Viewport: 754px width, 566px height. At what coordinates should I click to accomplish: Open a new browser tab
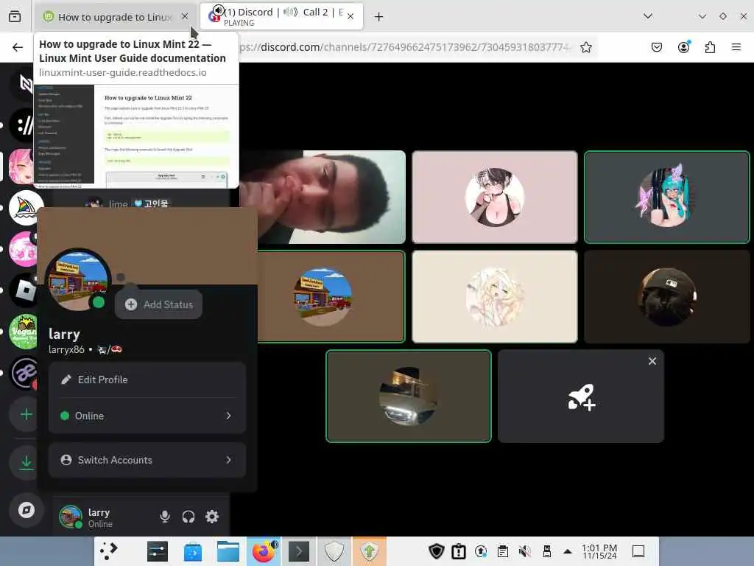(x=379, y=17)
